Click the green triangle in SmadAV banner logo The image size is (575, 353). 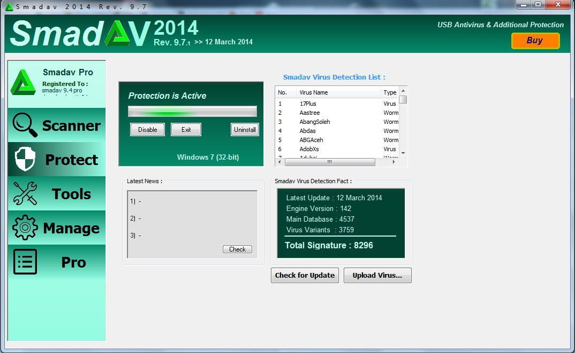pos(117,33)
